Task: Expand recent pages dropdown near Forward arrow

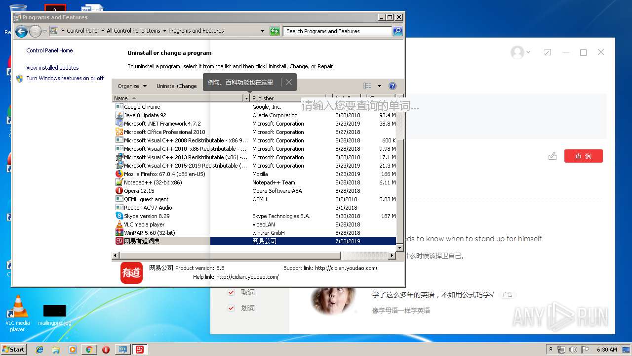Action: pos(45,32)
